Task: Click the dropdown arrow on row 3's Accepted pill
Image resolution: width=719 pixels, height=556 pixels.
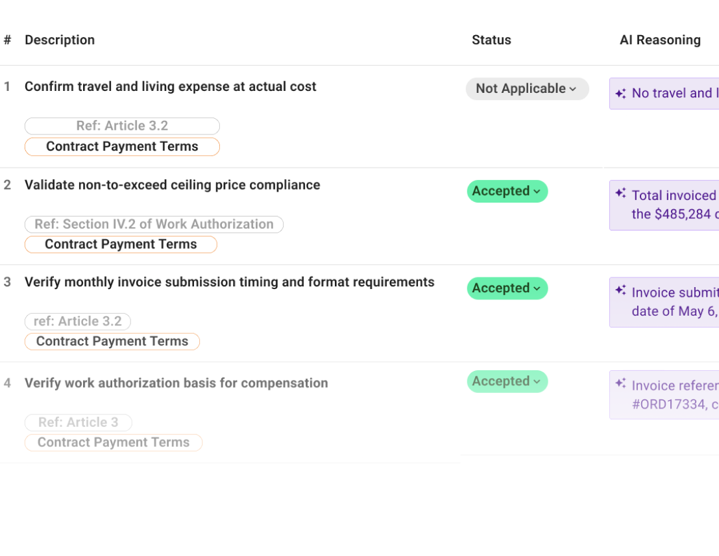Action: (537, 288)
